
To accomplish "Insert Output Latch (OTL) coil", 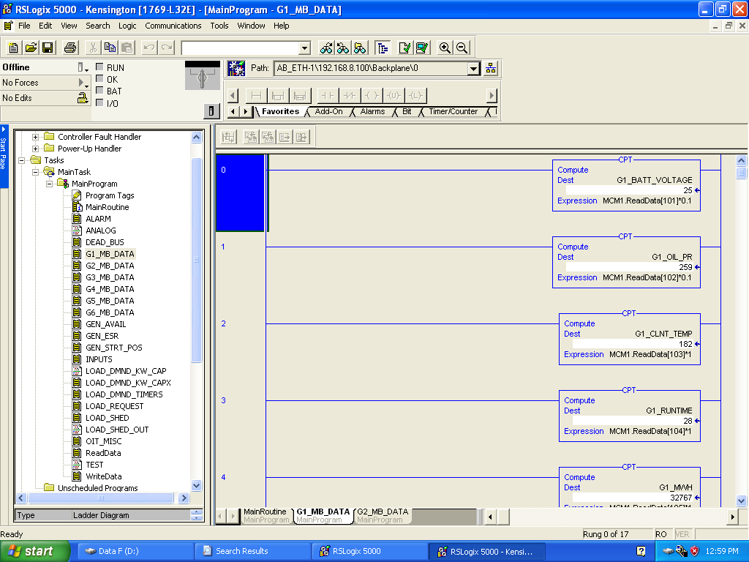I will point(415,96).
